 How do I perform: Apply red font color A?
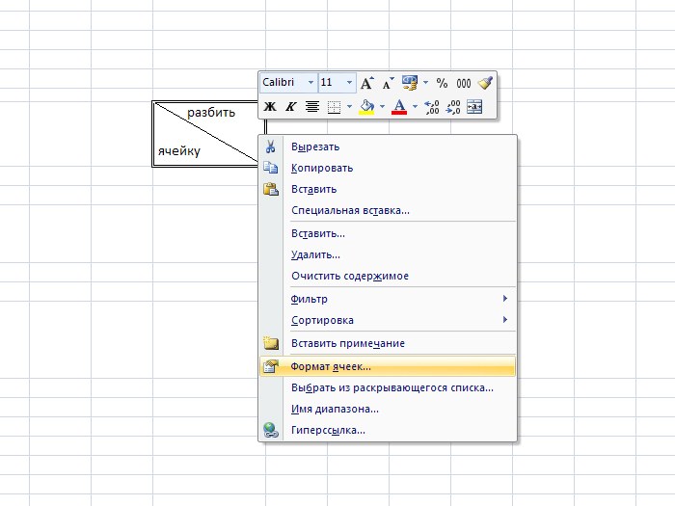pyautogui.click(x=399, y=107)
